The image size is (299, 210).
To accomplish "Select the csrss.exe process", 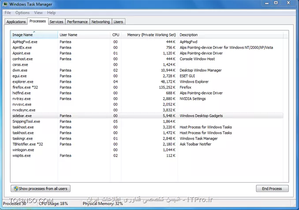I will pos(147,65).
